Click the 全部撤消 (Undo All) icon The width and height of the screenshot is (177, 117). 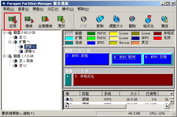point(45,19)
